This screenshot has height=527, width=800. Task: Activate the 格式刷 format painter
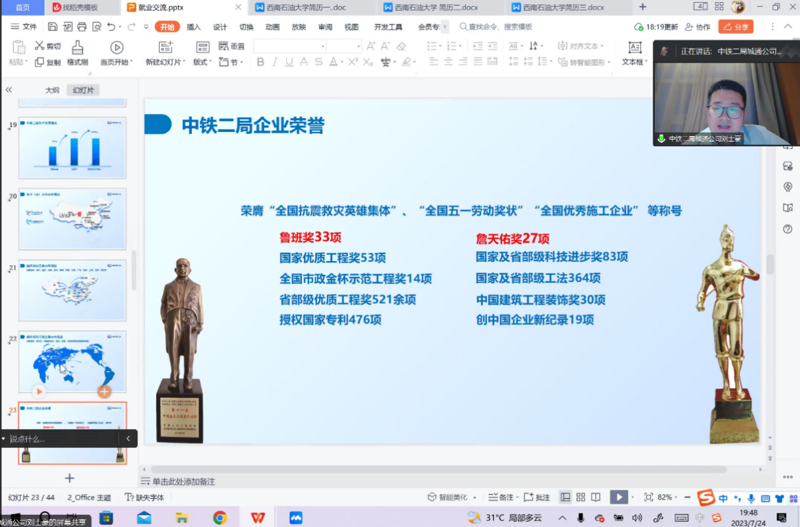click(78, 53)
